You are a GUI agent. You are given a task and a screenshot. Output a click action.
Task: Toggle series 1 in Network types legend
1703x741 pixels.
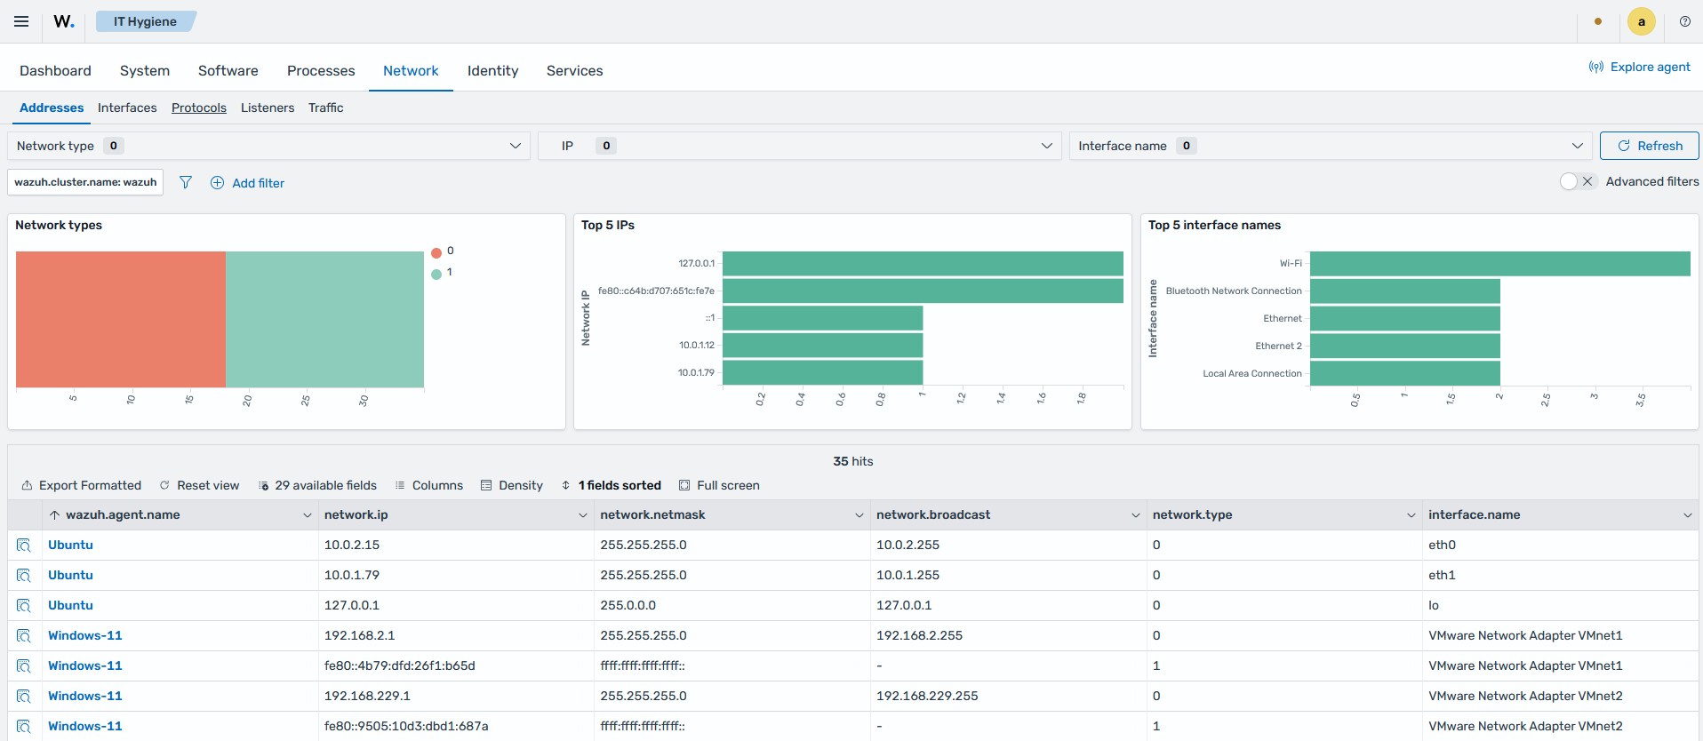443,273
